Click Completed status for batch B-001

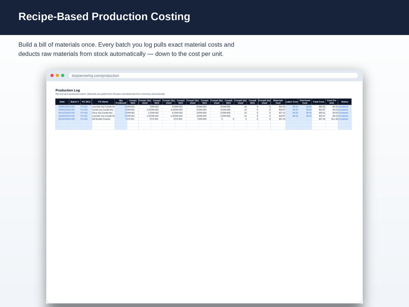tap(345, 107)
